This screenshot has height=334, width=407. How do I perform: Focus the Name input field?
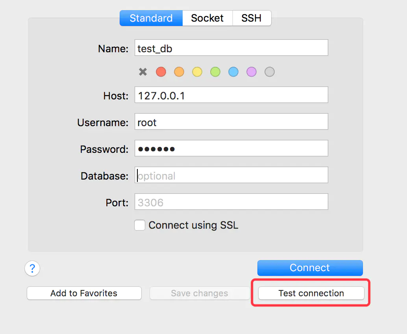231,48
